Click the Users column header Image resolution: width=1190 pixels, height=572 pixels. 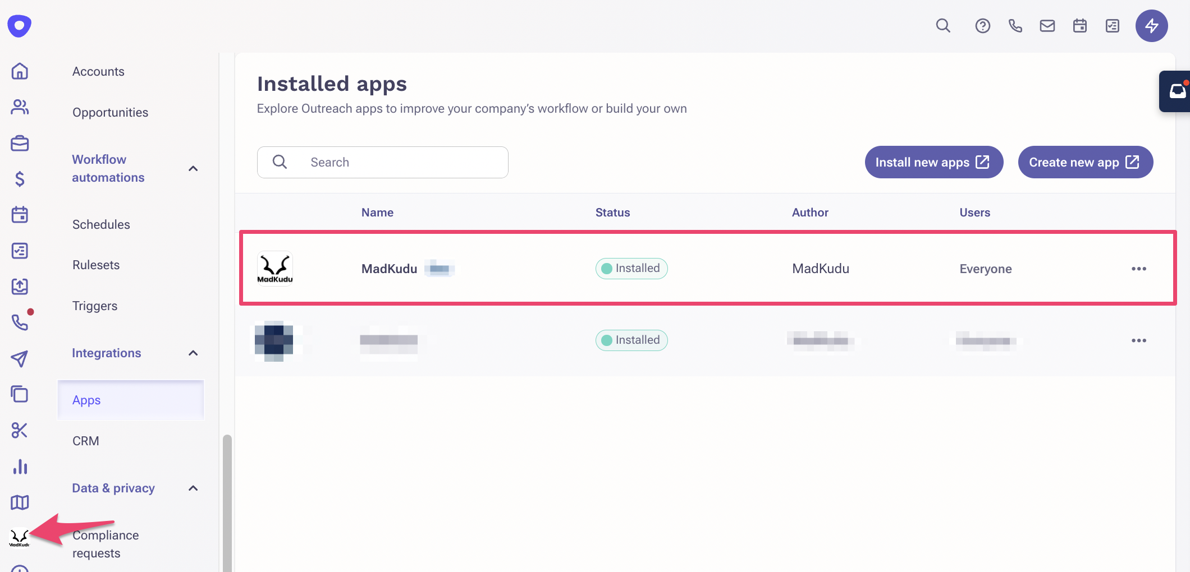point(974,213)
